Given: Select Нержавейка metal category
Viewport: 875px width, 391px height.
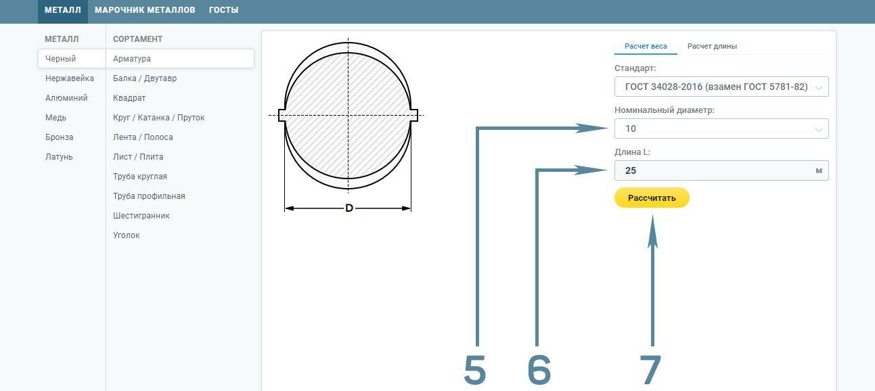Looking at the screenshot, I should coord(70,78).
